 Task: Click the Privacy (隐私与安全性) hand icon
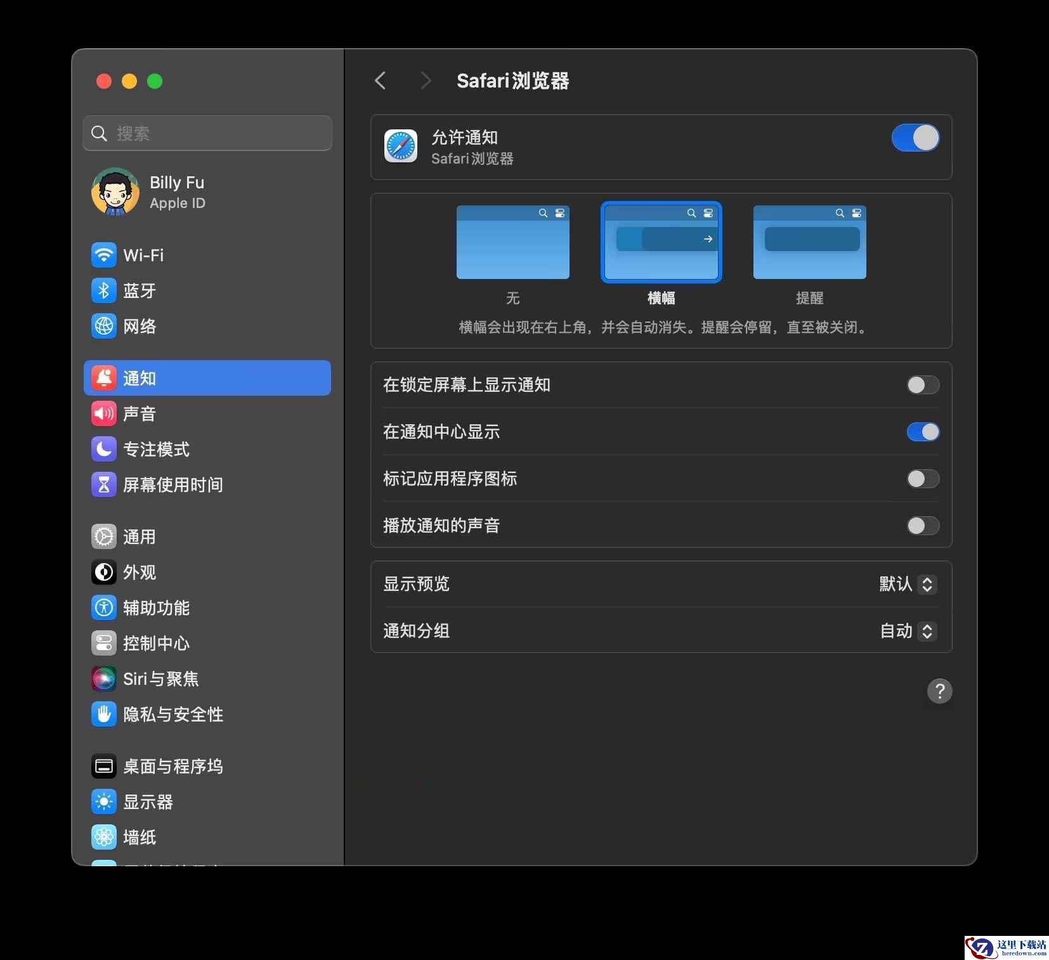(104, 714)
